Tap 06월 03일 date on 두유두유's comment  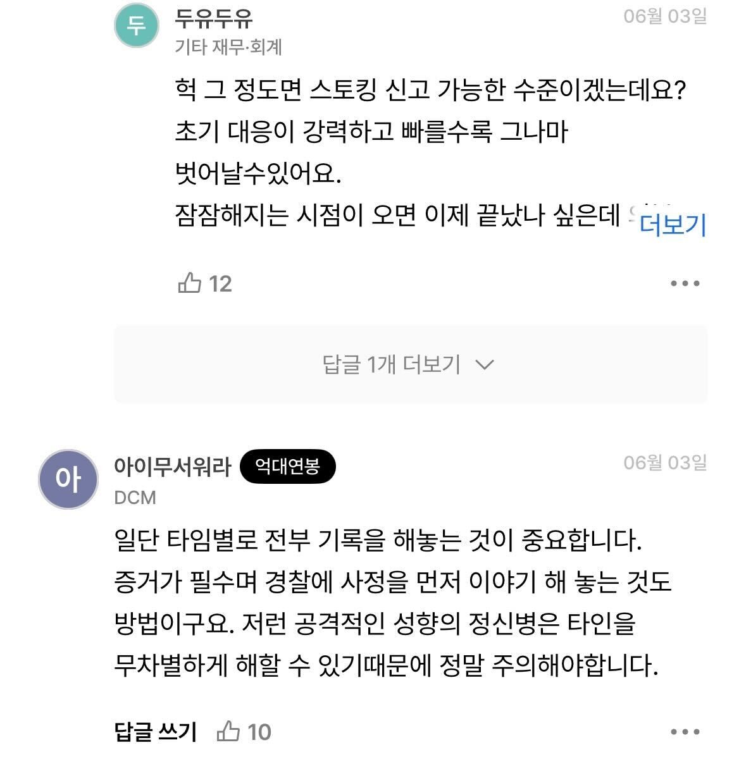pos(664,16)
